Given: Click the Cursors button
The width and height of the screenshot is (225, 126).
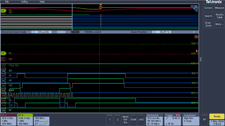Looking at the screenshot, I should [x=208, y=8].
